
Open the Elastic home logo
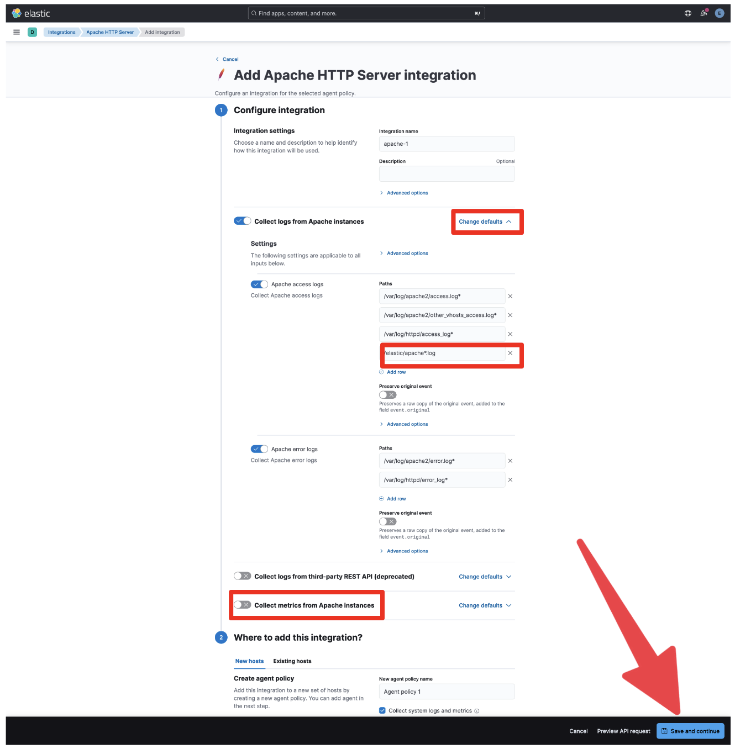pos(31,13)
